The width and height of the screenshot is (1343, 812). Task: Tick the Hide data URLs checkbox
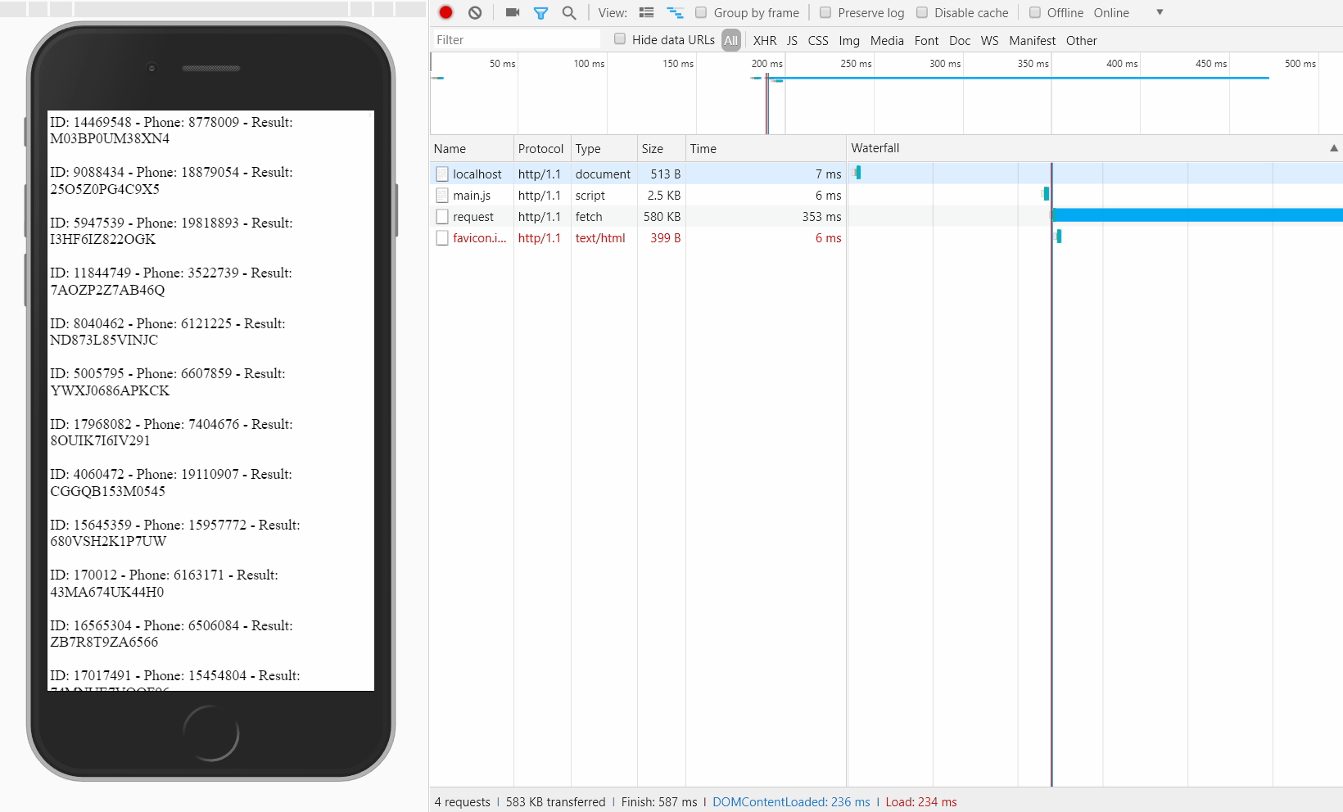pyautogui.click(x=620, y=39)
